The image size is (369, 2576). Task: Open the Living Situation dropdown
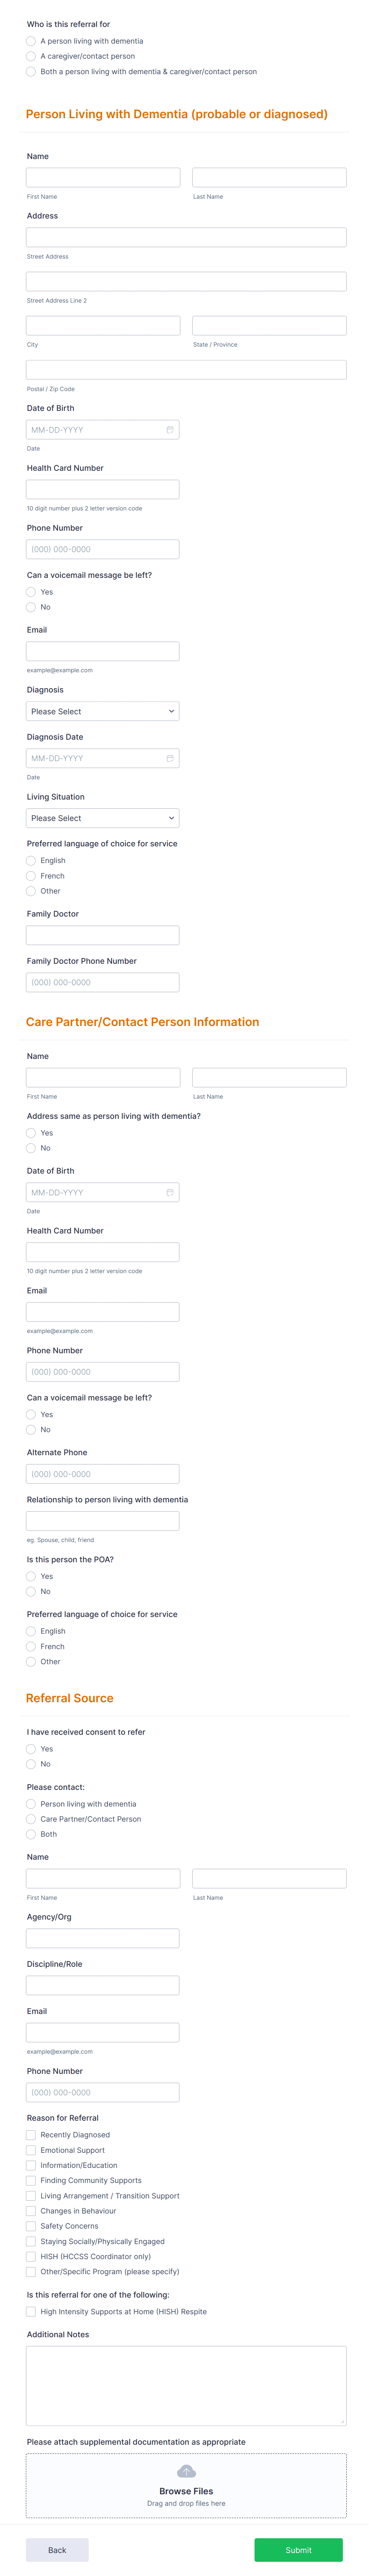(102, 817)
